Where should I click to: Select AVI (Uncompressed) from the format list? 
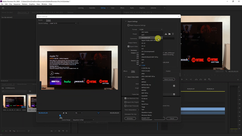coord(151,52)
